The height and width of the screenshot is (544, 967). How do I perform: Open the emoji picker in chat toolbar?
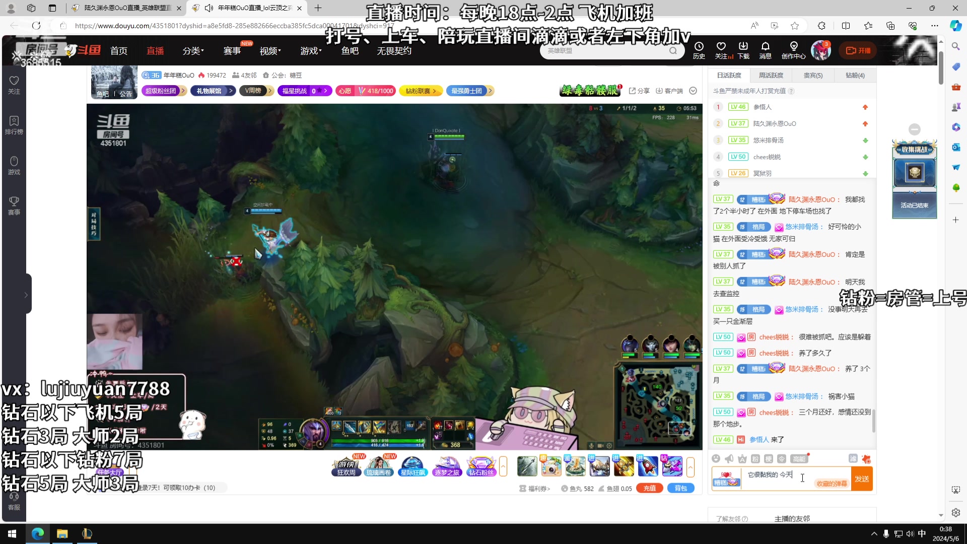pyautogui.click(x=716, y=458)
